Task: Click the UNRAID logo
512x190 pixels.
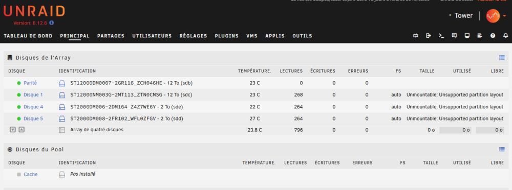Action: click(34, 12)
